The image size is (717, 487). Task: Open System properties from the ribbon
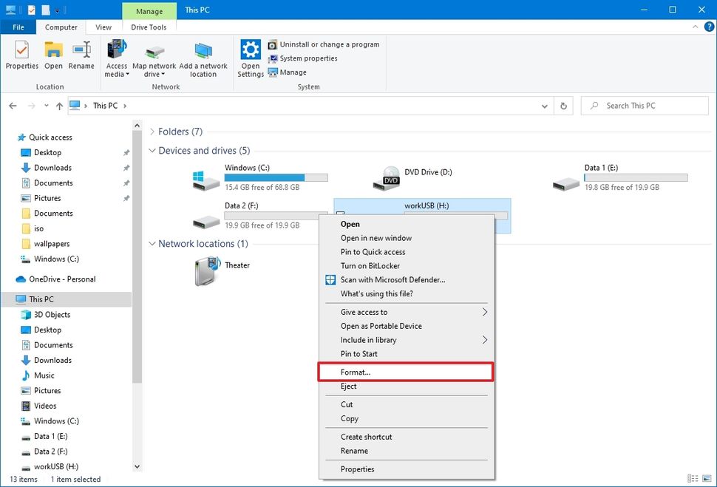click(272, 58)
